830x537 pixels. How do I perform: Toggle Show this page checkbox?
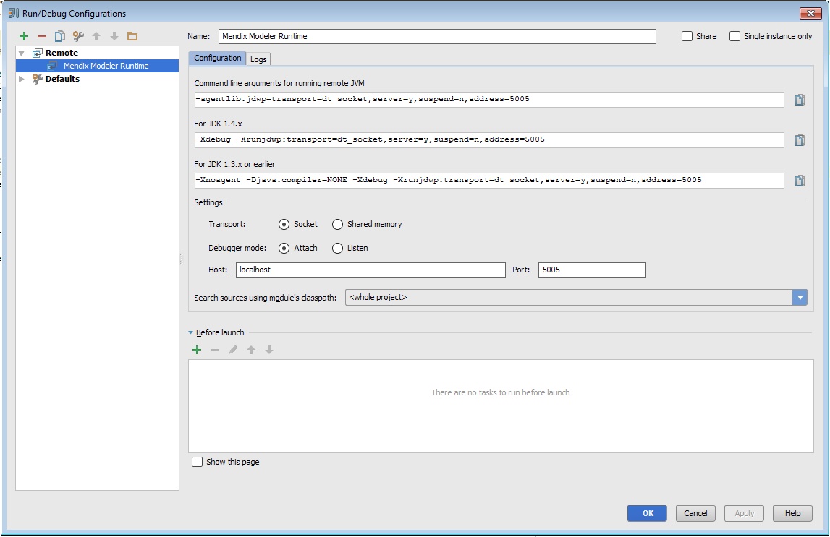(x=197, y=462)
